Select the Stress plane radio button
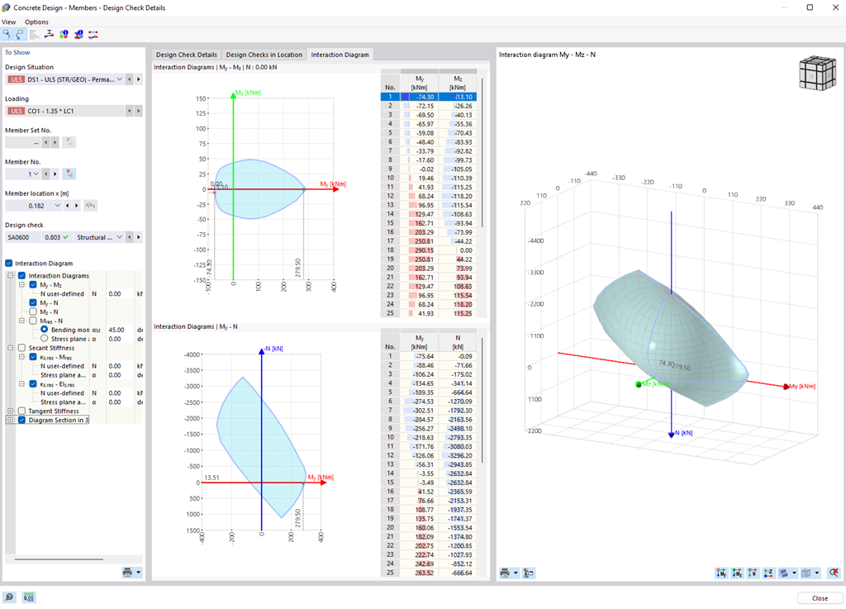 (x=45, y=339)
